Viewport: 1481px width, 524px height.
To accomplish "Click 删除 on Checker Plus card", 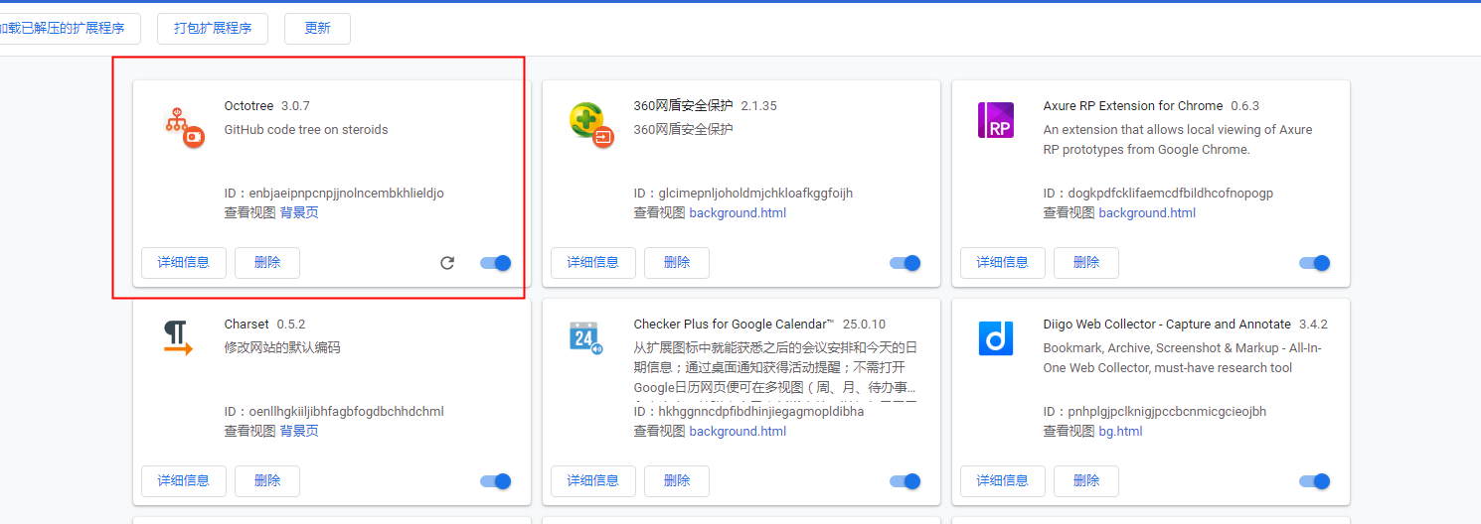I will [677, 481].
